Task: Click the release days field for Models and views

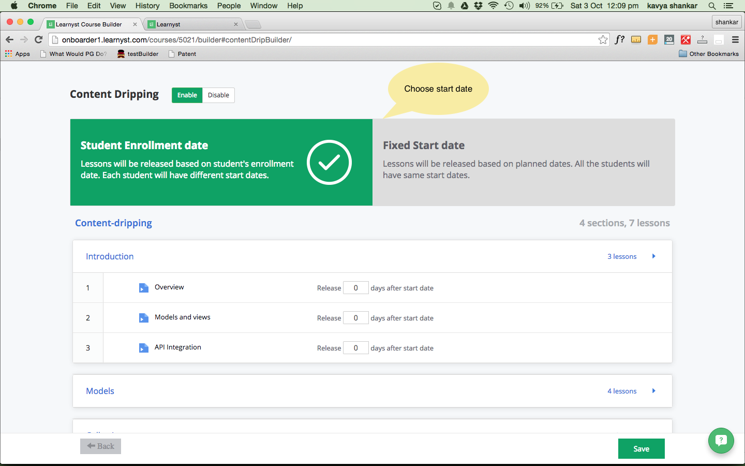Action: 356,318
